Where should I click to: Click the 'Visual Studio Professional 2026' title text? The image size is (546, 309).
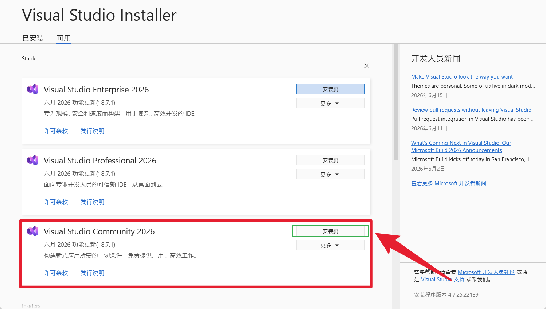point(100,161)
